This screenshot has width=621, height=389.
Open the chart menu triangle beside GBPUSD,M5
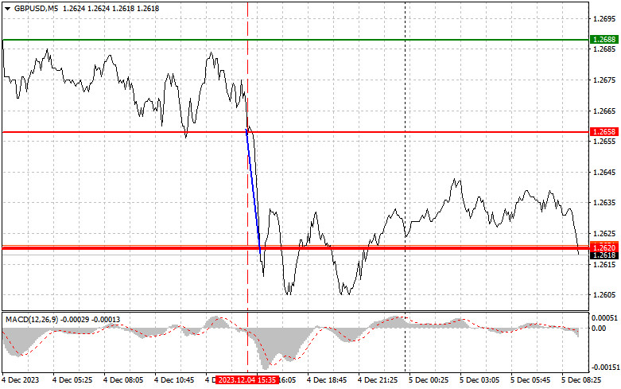[7, 8]
